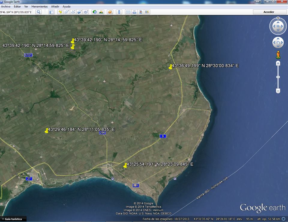Click the search magnifier button
This screenshot has height=222, width=288.
pos(39,12)
